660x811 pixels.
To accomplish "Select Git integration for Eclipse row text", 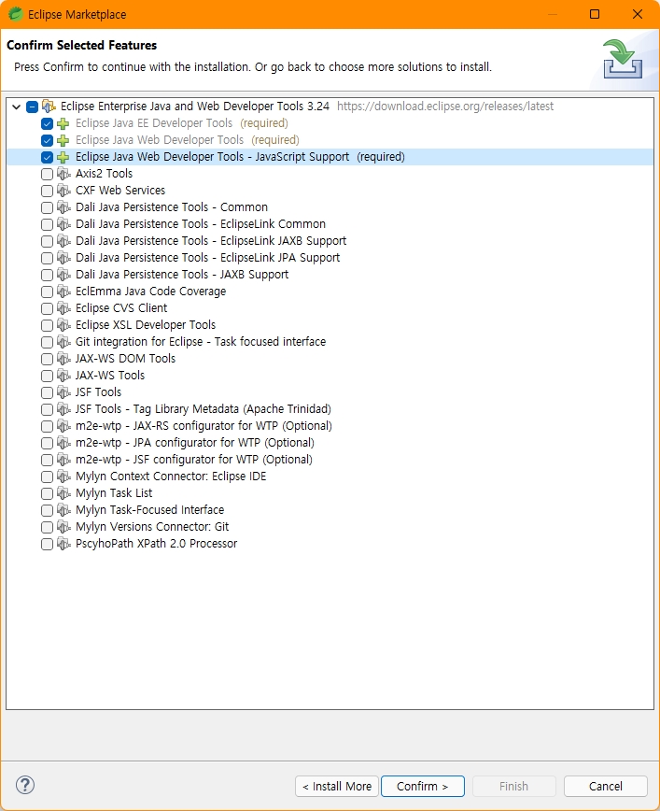I will 201,342.
